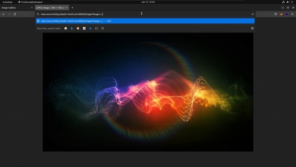The width and height of the screenshot is (296, 167).
Task: Select the JPEG Image tab
Action: [52, 8]
